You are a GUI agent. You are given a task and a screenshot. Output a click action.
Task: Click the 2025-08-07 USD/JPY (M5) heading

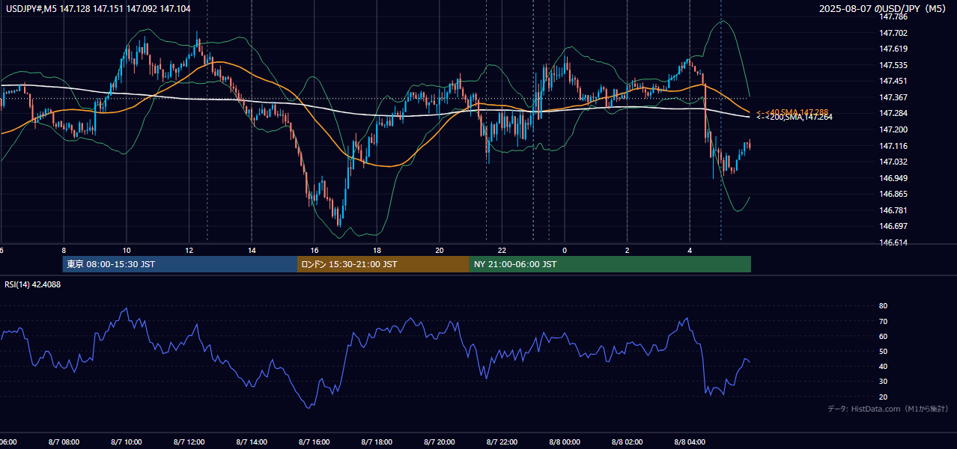[884, 8]
